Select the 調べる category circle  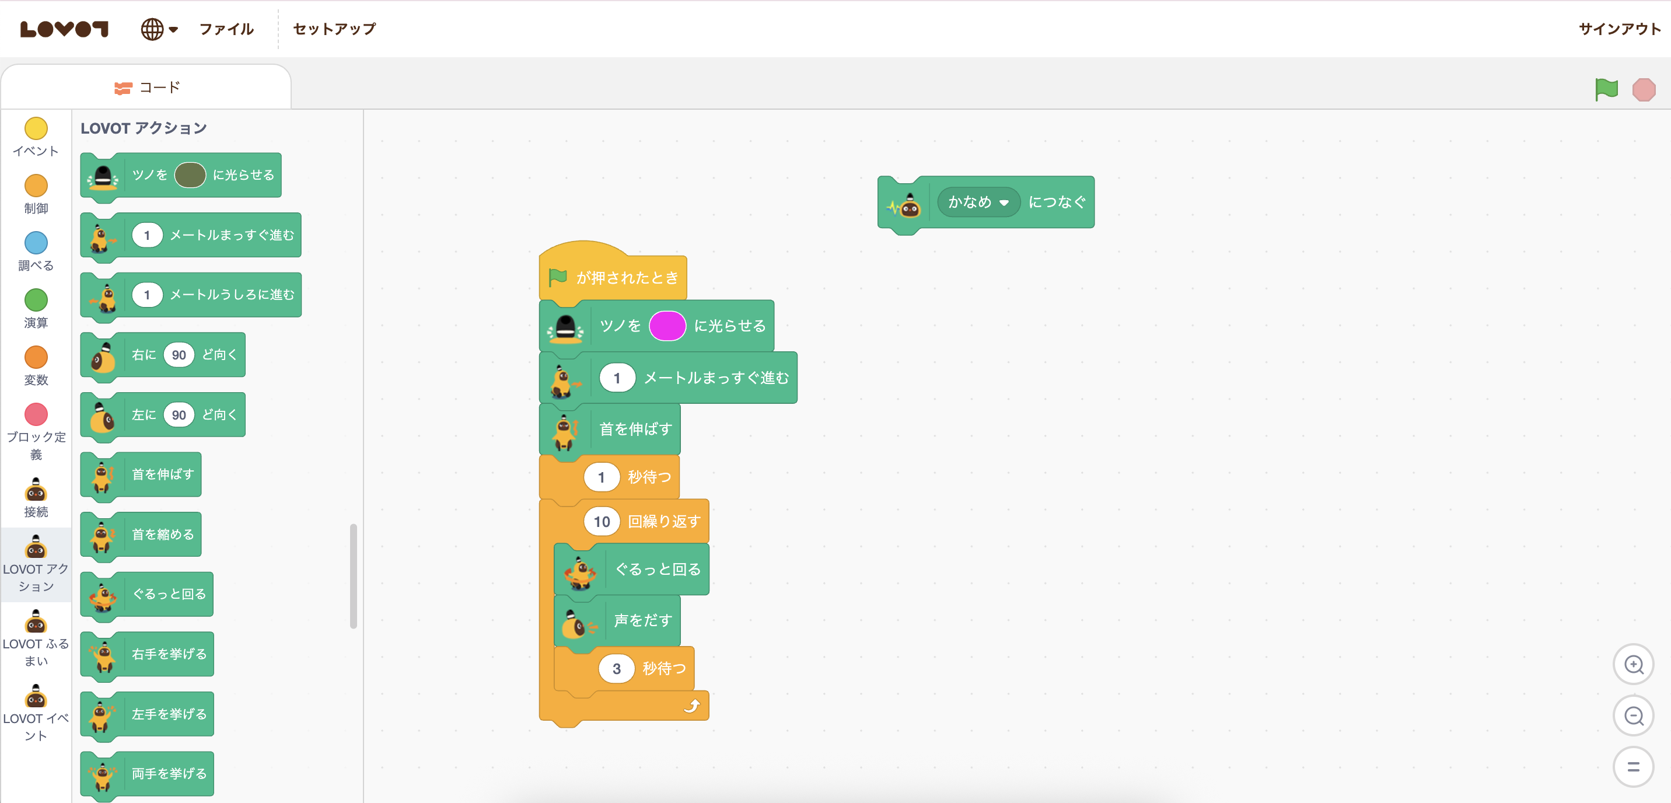click(x=36, y=243)
